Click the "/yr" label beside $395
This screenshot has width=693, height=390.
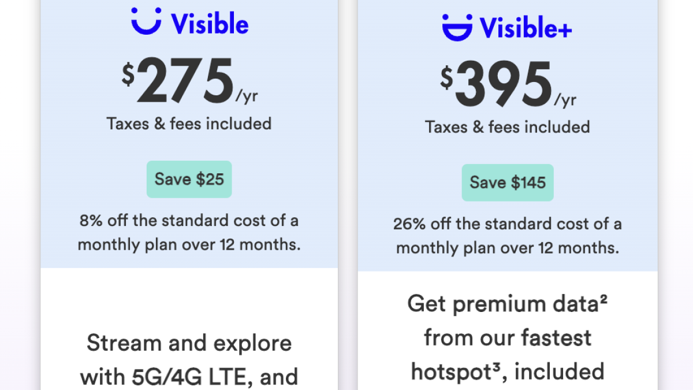coord(565,100)
